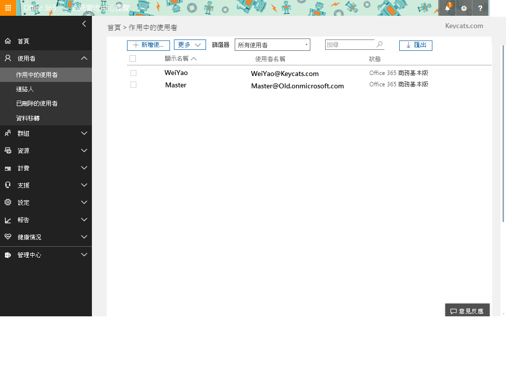The height and width of the screenshot is (379, 506).
Task: Click Master@Old.onmicrosoft.com username
Action: click(297, 86)
